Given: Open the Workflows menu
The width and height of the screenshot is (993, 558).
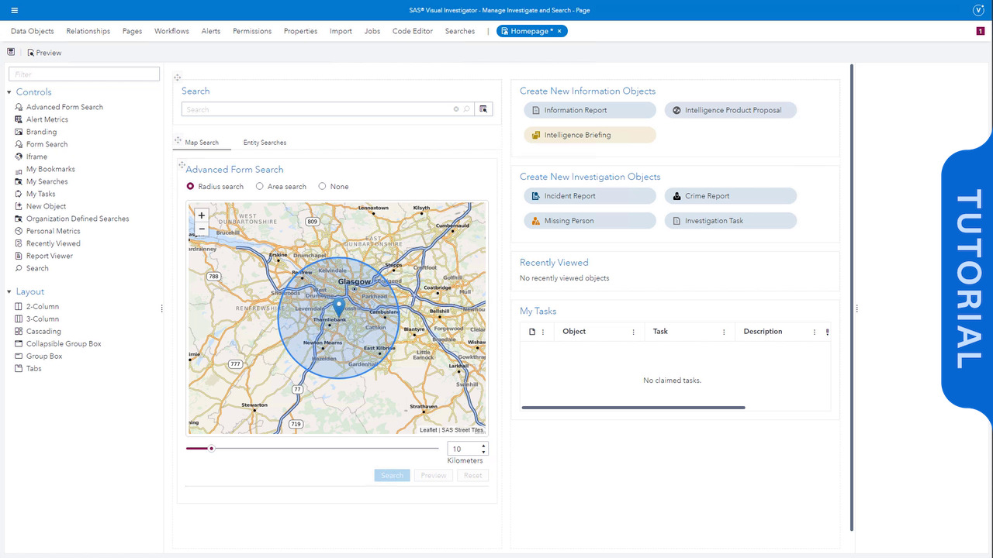Looking at the screenshot, I should click(x=171, y=31).
